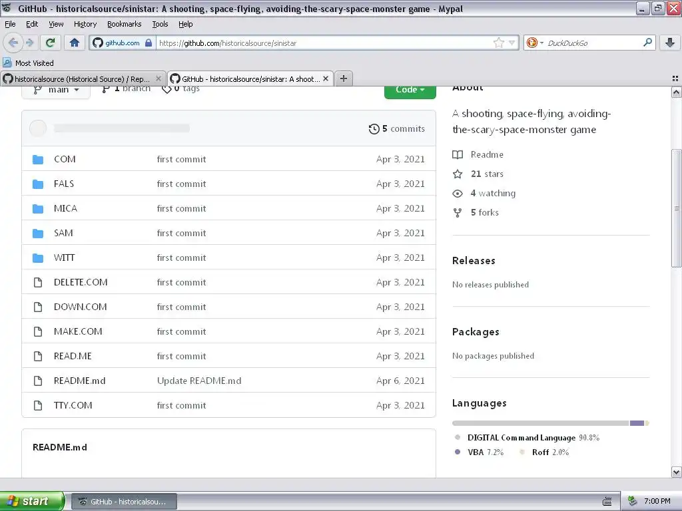Open the READ.ME file link
The height and width of the screenshot is (511, 682).
(73, 357)
